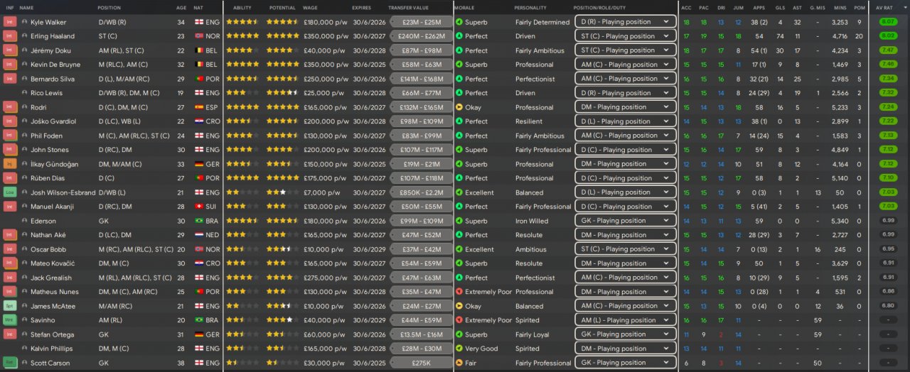Screen dimensions: 910x372
Task: Open Oscar Bobb's ST (C) position dropdown
Action: click(x=625, y=249)
